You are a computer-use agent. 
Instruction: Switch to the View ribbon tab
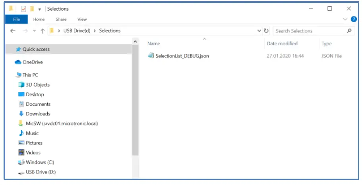click(x=82, y=19)
